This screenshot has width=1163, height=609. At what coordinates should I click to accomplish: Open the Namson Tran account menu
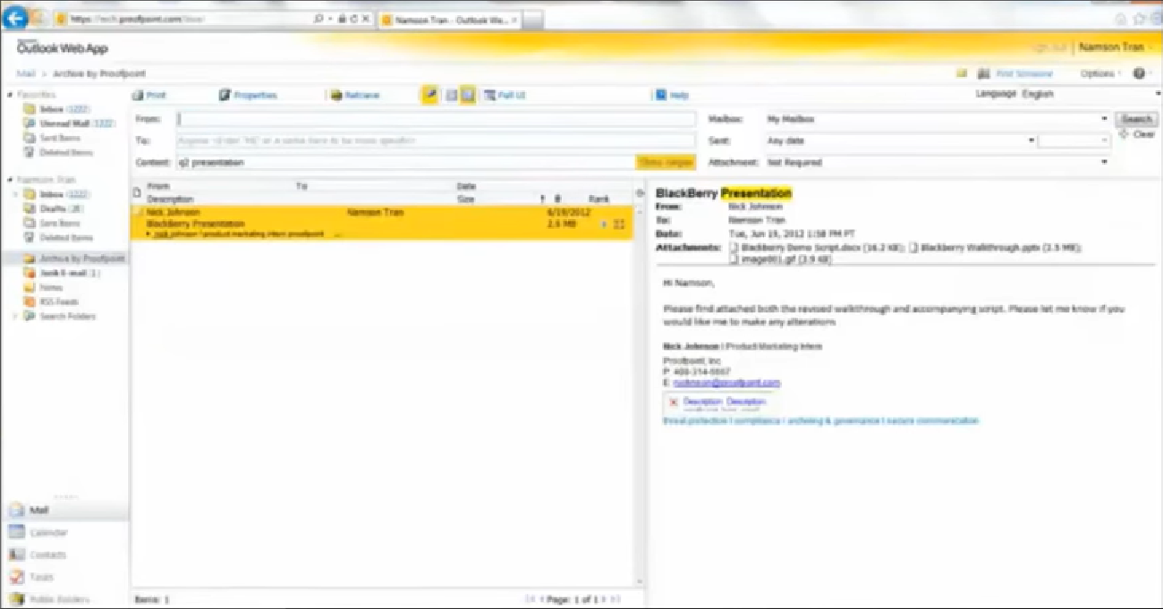point(1115,47)
